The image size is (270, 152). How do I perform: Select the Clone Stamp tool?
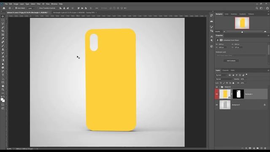click(x=3, y=49)
